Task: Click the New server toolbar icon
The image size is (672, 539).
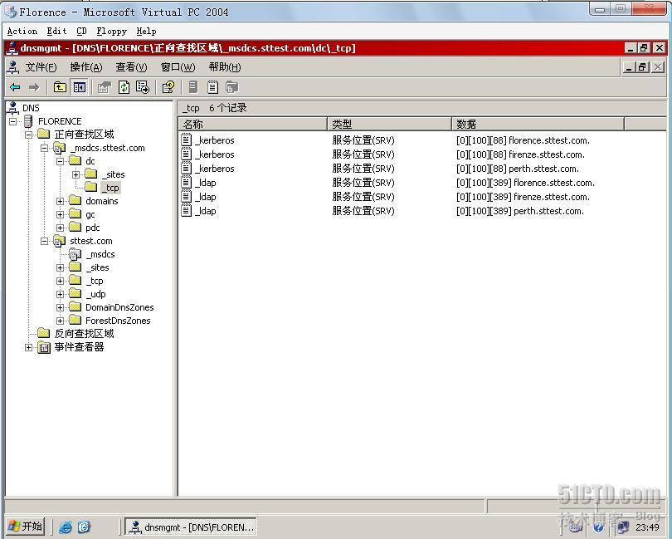Action: coord(193,87)
